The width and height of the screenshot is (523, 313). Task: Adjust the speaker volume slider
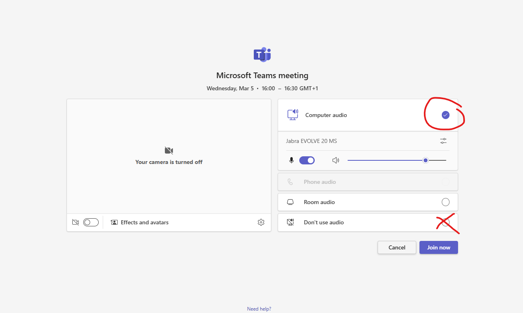(397, 160)
